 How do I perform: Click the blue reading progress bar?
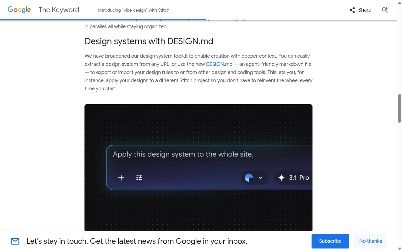tap(103, 19)
